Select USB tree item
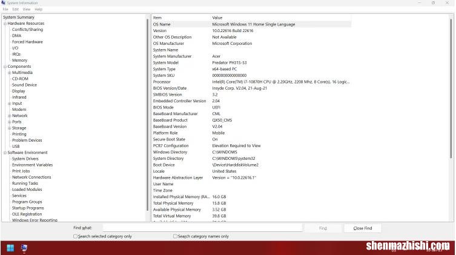Viewport: 456px width, 255px height. [x=16, y=146]
